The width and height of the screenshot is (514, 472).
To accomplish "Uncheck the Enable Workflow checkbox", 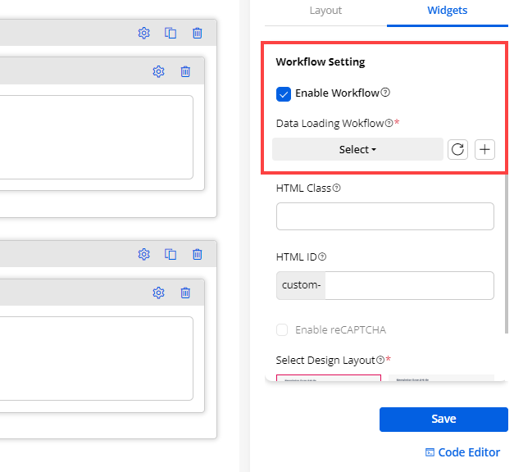I will [x=284, y=93].
